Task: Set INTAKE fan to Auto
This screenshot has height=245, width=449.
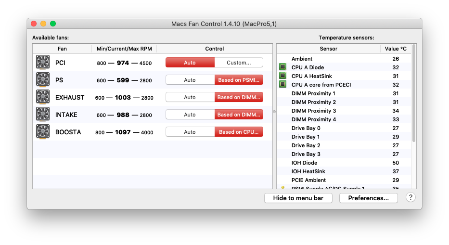Action: click(x=190, y=115)
